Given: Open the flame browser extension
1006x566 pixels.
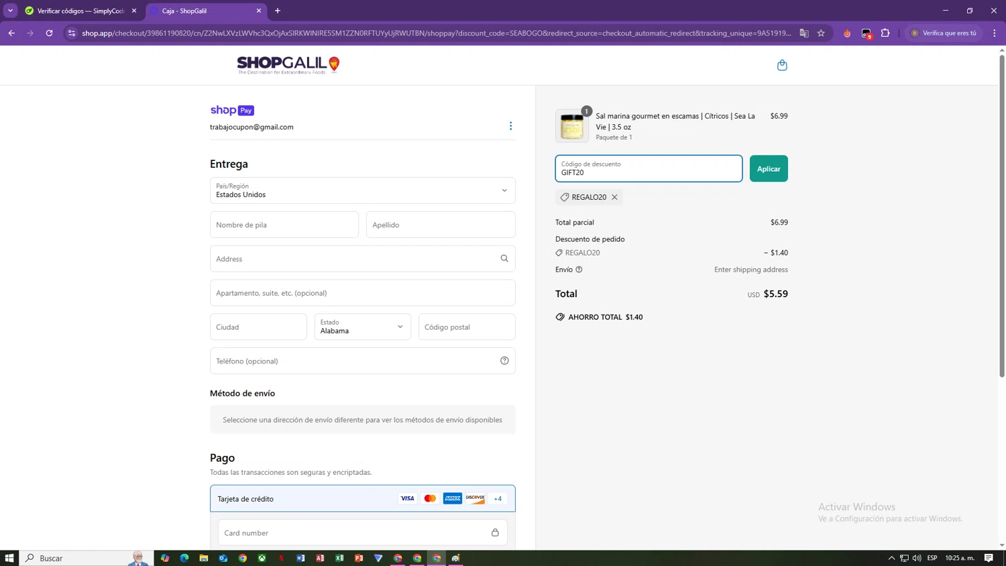Looking at the screenshot, I should pyautogui.click(x=847, y=33).
